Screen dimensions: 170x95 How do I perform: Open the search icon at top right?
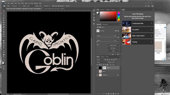click(146, 6)
